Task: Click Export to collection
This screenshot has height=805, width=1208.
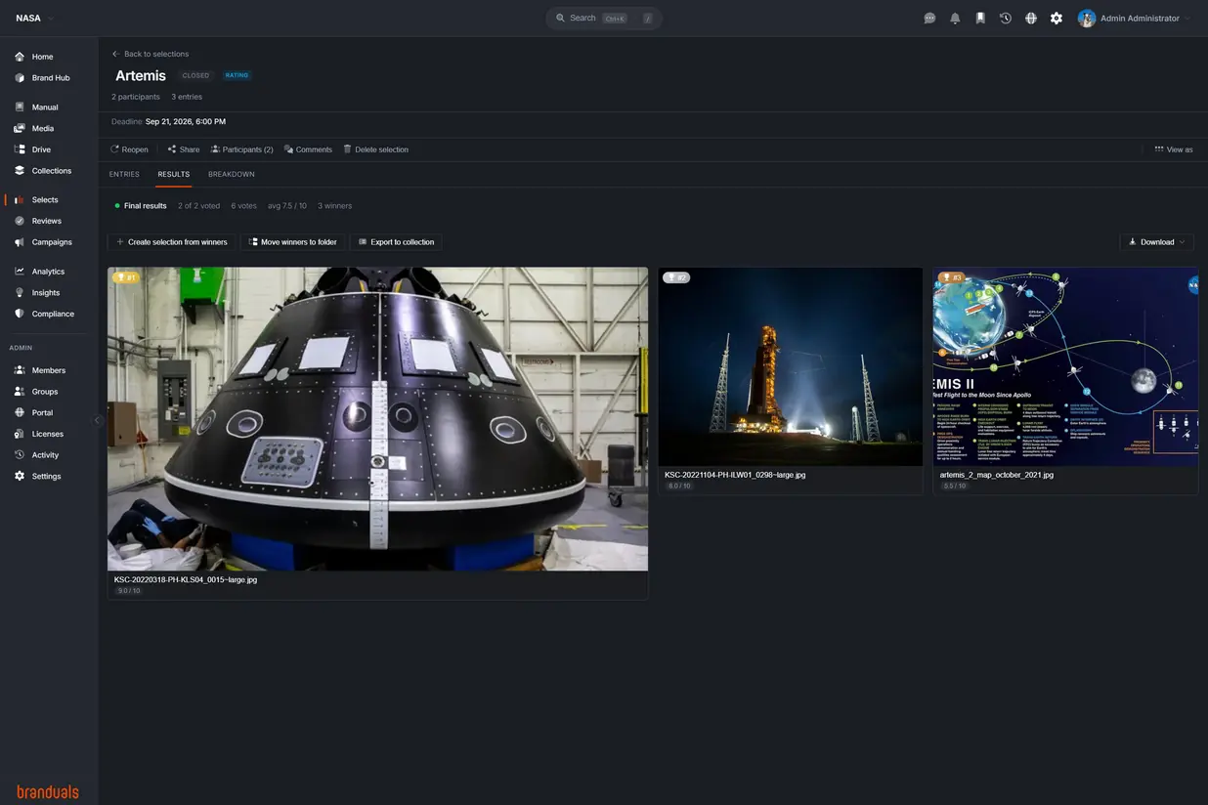Action: (396, 242)
